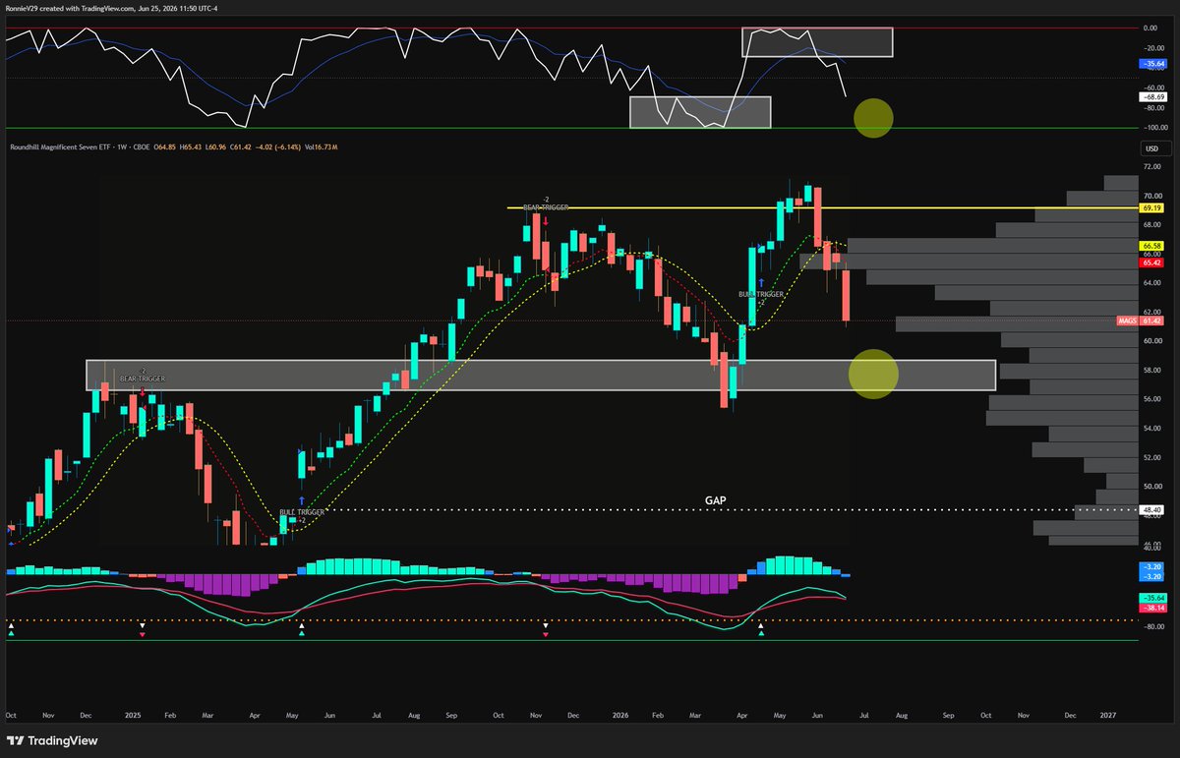The width and height of the screenshot is (1180, 758).
Task: Click the red signal triangle beneath January 2025
Action: coord(143,635)
